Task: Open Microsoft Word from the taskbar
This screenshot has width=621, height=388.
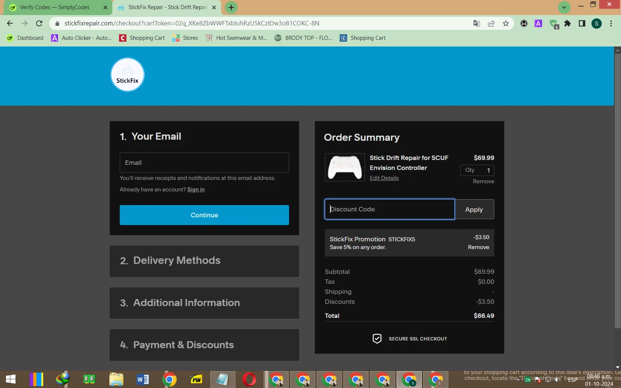Action: [x=143, y=379]
